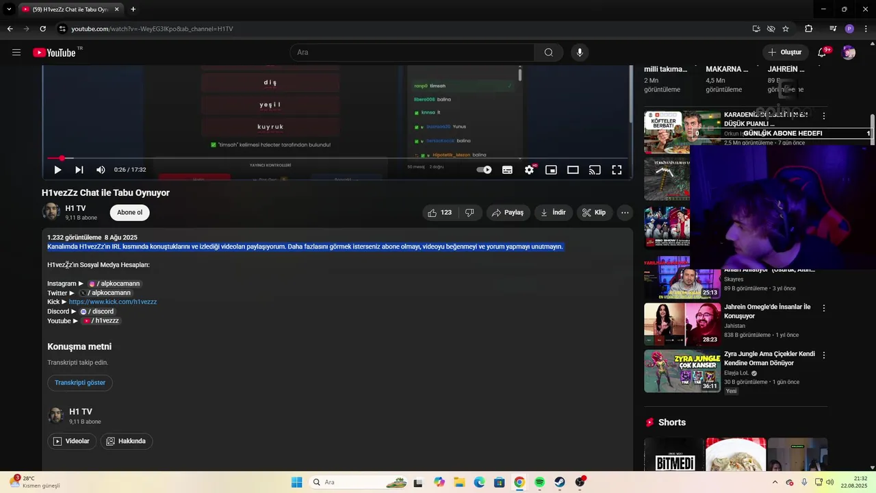
Task: Open YouTube h1vezzz channel link
Action: click(101, 320)
